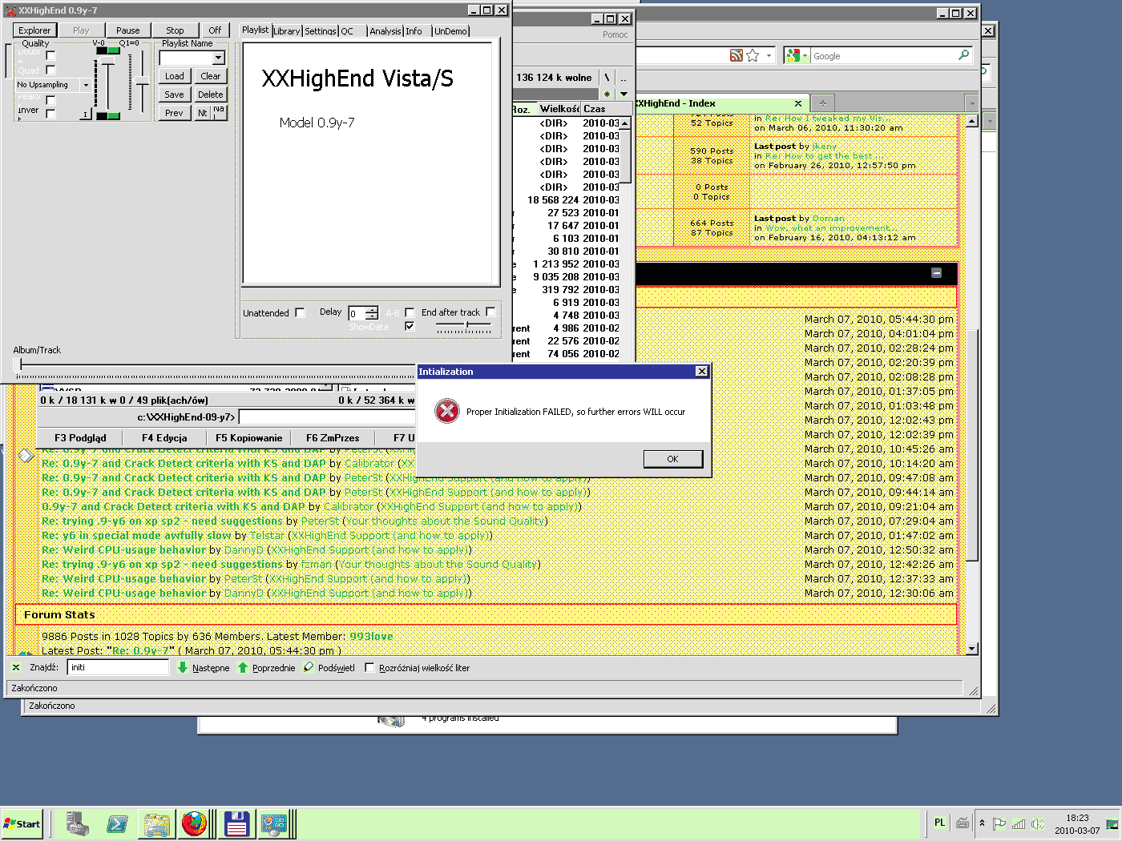The height and width of the screenshot is (841, 1122).
Task: Click the search magnifier icon
Action: click(x=963, y=55)
